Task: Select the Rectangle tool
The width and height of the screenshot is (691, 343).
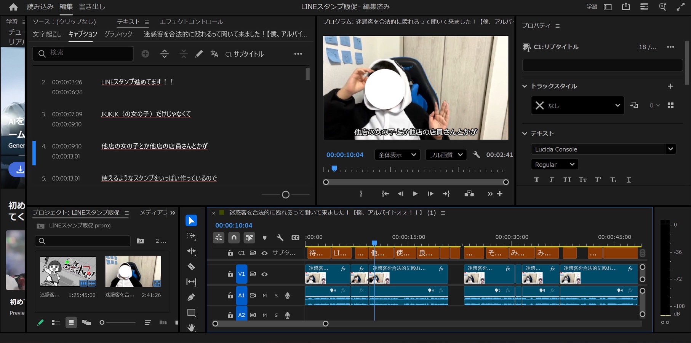Action: click(x=191, y=313)
